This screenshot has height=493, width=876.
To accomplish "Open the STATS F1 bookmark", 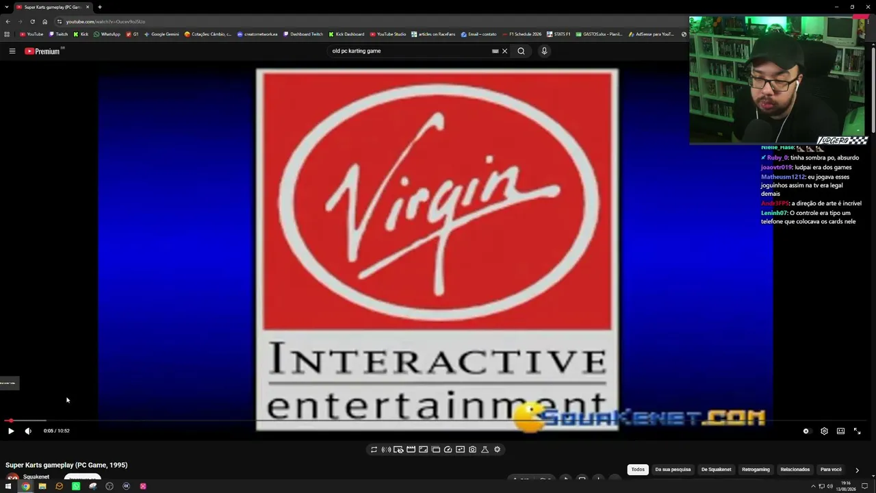I will 558,34.
